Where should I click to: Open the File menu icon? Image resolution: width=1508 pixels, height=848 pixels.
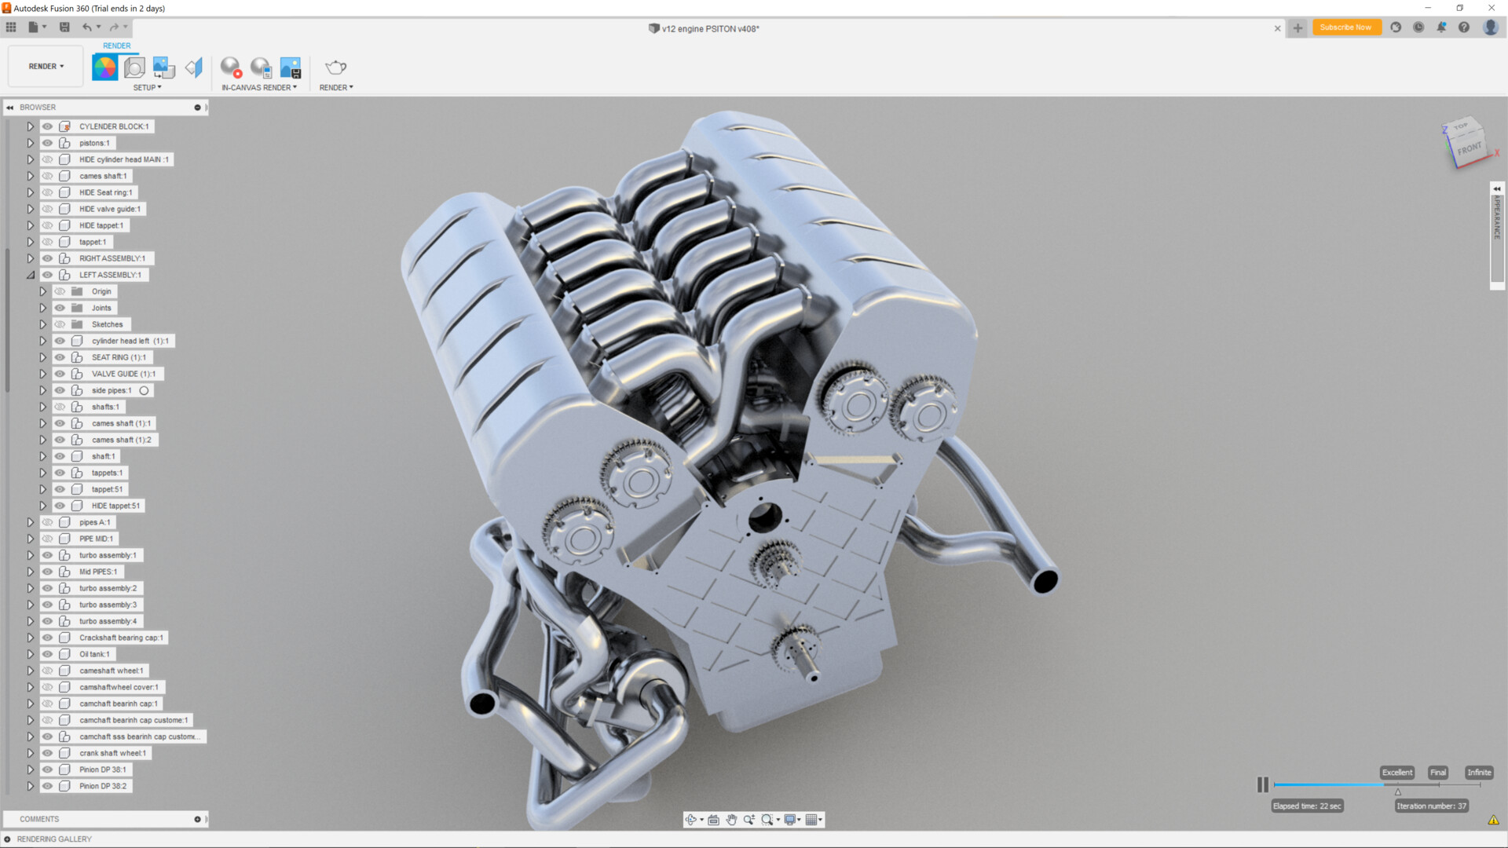click(x=35, y=27)
